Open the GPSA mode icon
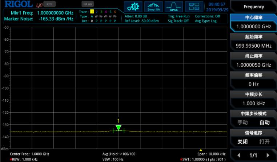The height and width of the screenshot is (162, 277). pyautogui.click(x=173, y=7)
